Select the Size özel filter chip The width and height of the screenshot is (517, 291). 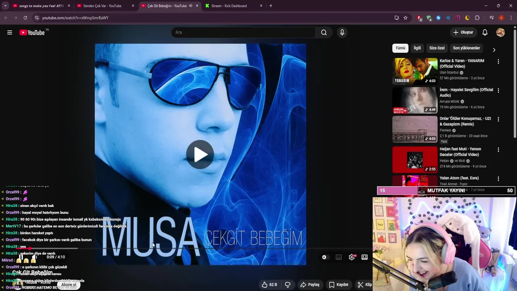pyautogui.click(x=437, y=48)
